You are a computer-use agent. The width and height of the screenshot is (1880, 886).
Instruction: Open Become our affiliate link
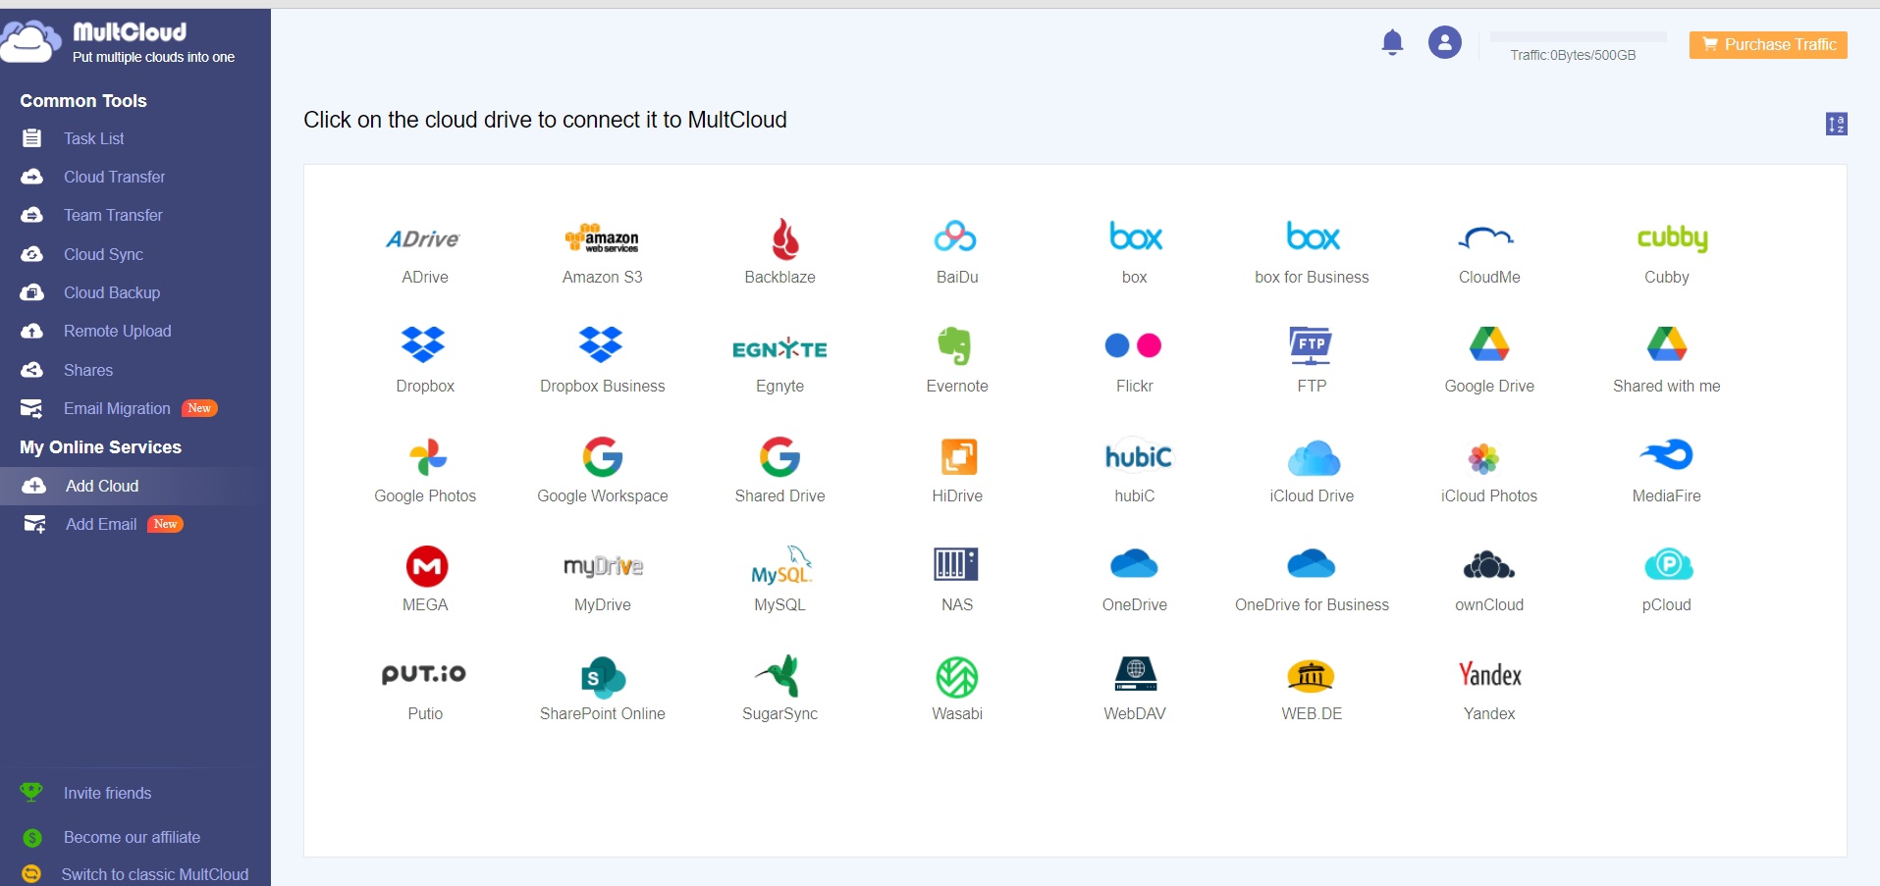pyautogui.click(x=132, y=837)
